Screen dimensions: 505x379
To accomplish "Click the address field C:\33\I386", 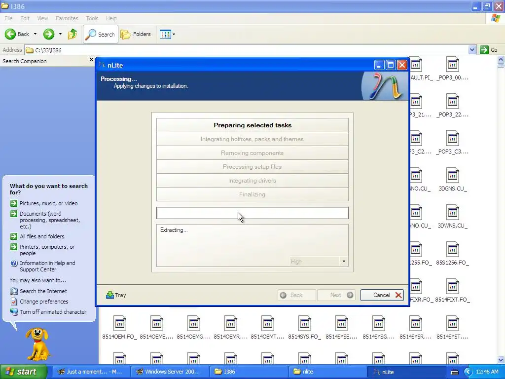I will (x=246, y=50).
